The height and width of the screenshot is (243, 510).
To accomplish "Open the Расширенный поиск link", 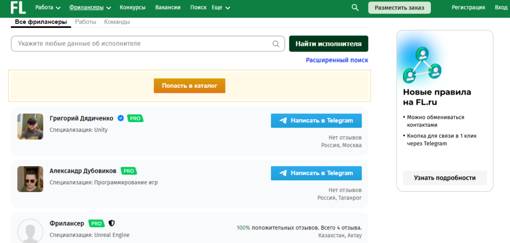I will (337, 60).
